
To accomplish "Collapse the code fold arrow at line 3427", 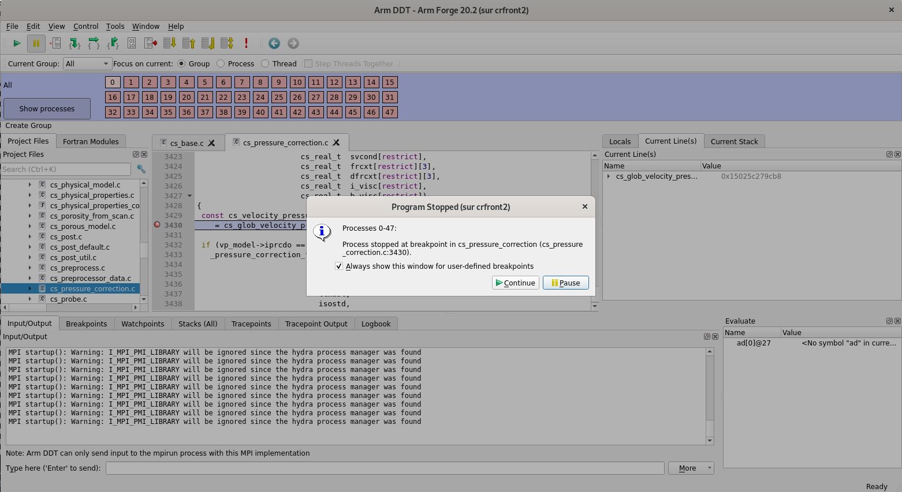I will coord(189,196).
